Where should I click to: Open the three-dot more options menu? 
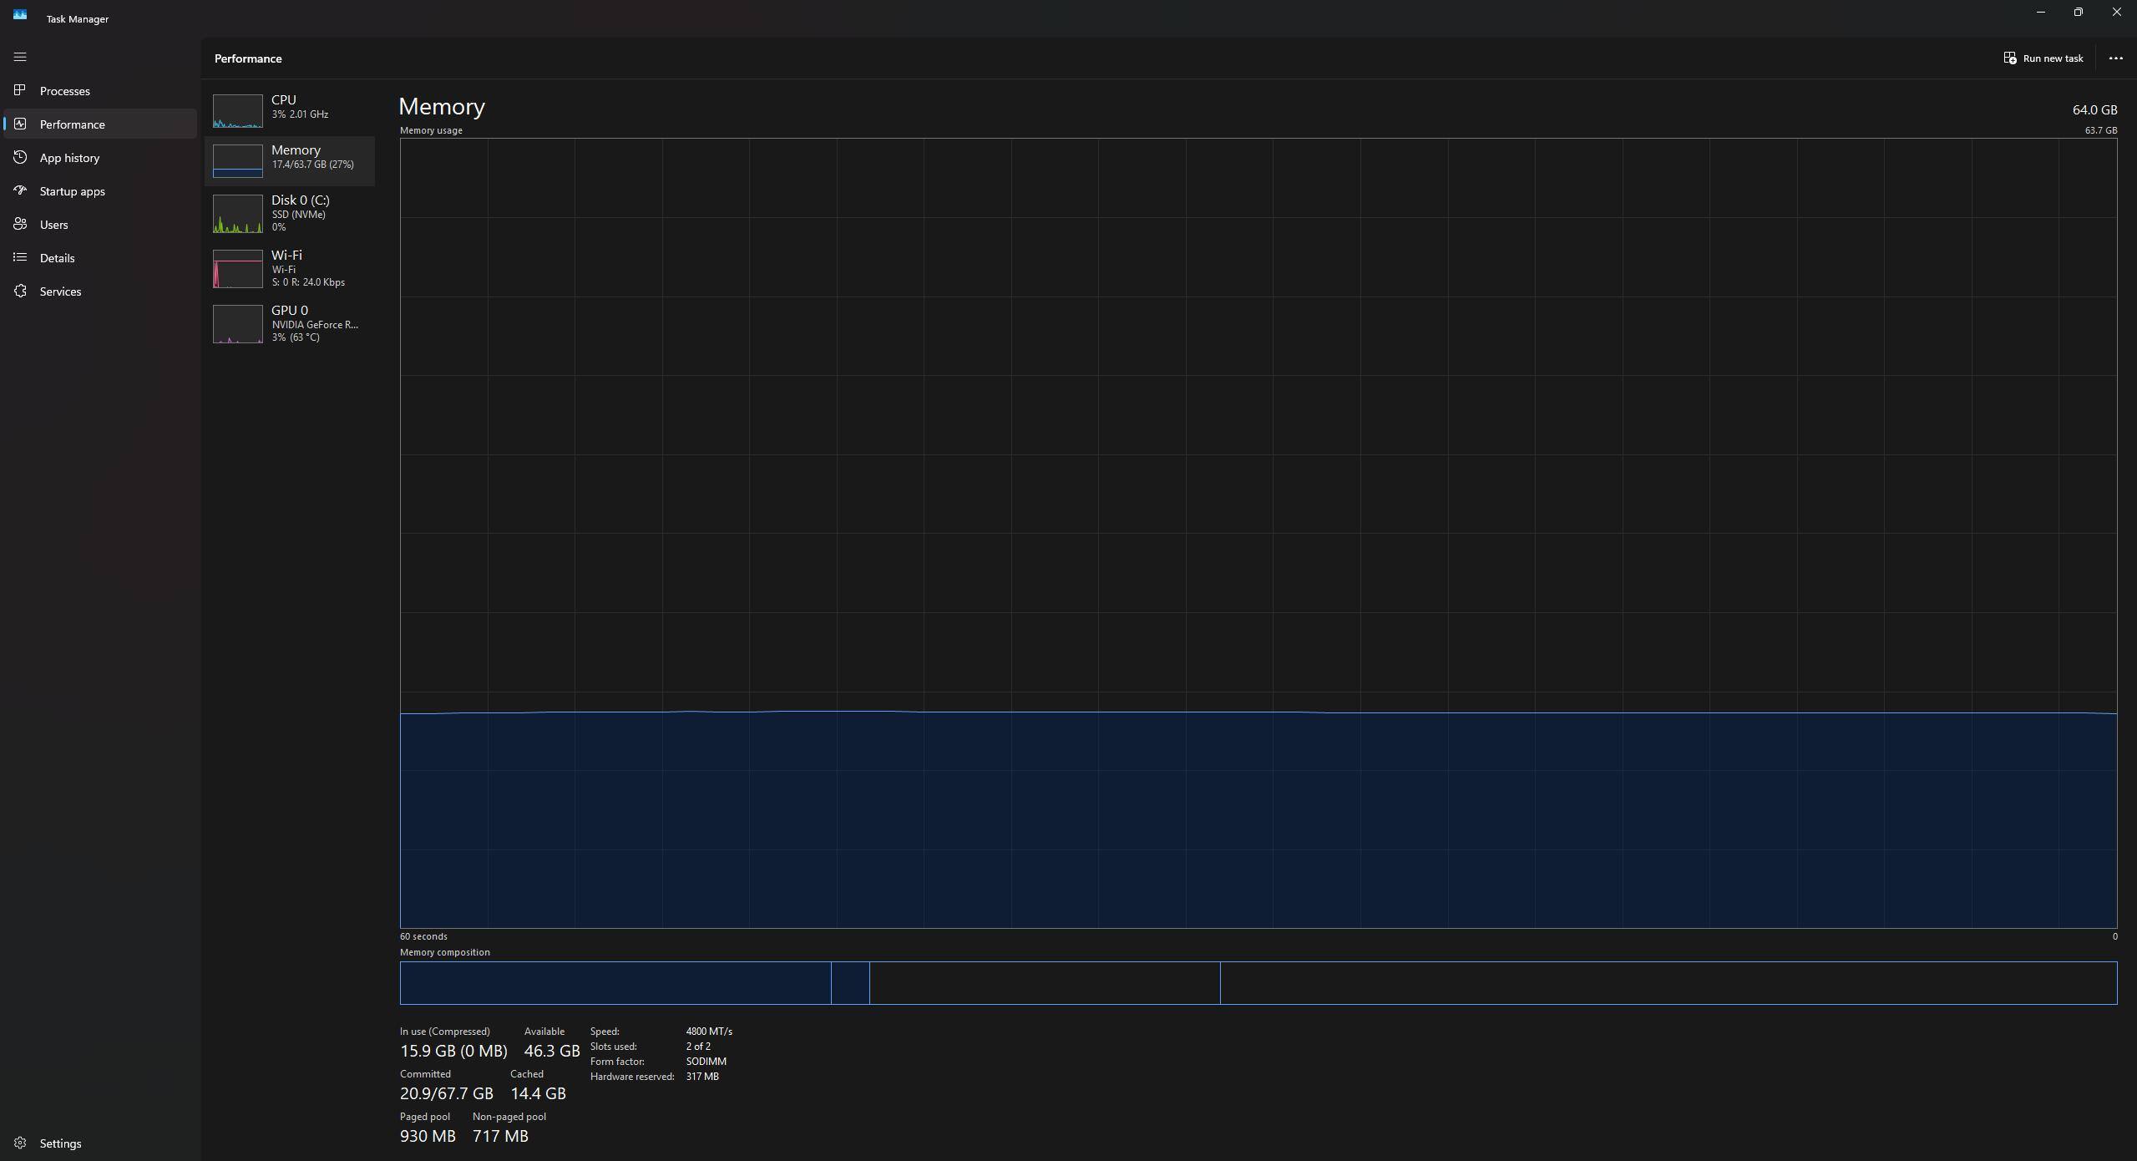click(2115, 58)
